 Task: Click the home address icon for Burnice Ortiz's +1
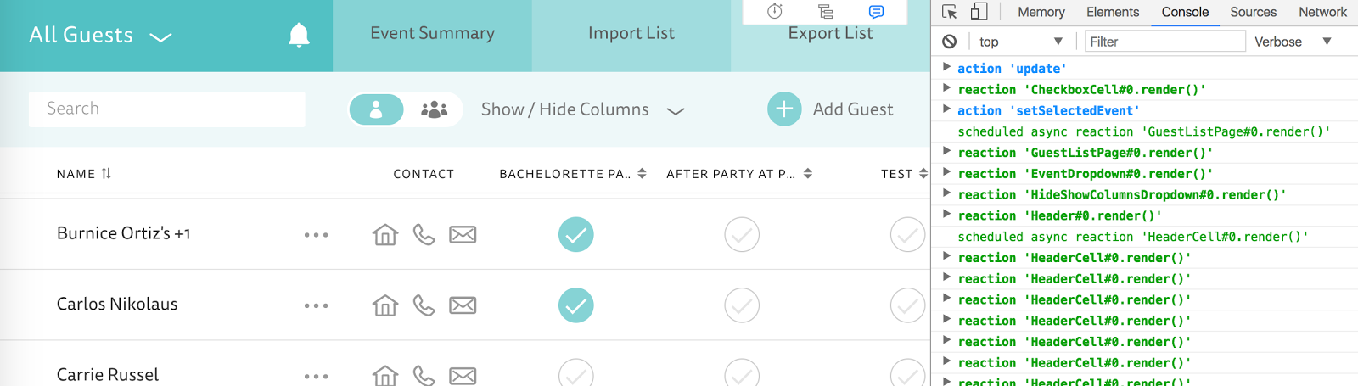(385, 234)
